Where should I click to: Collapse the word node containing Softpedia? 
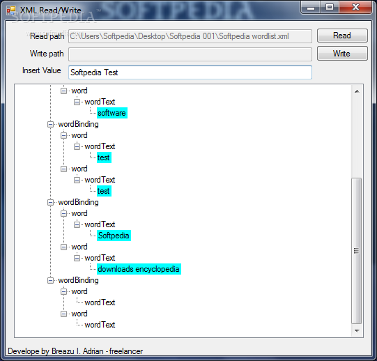[63, 213]
